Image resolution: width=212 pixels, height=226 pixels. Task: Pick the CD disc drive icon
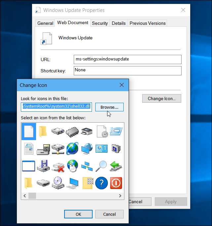[x=58, y=183]
